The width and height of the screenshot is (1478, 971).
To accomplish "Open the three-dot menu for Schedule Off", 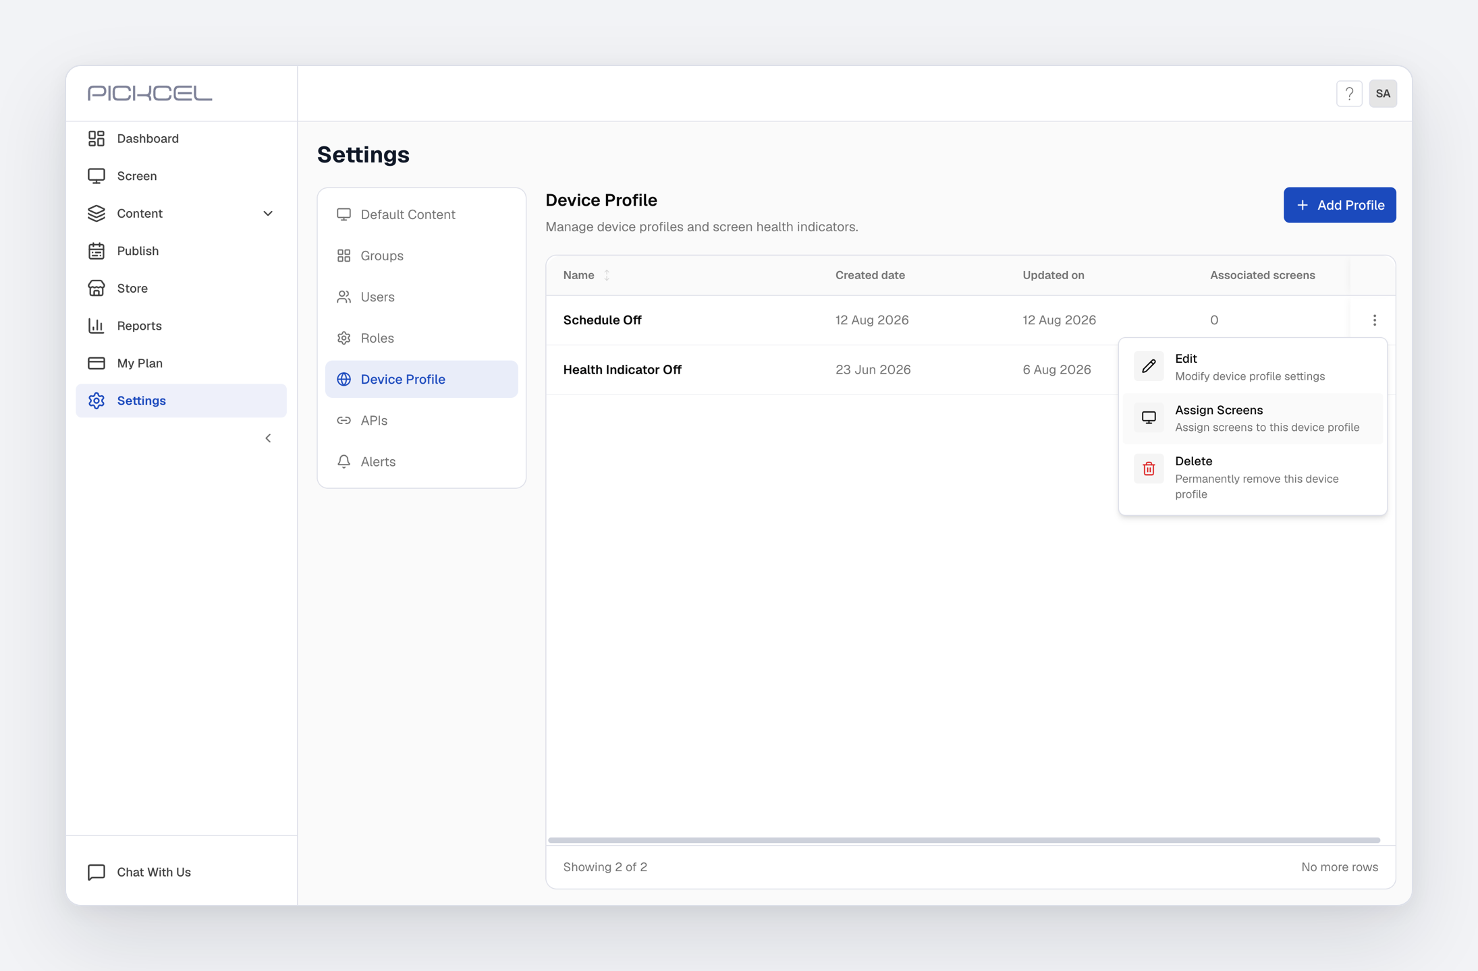I will click(1374, 320).
